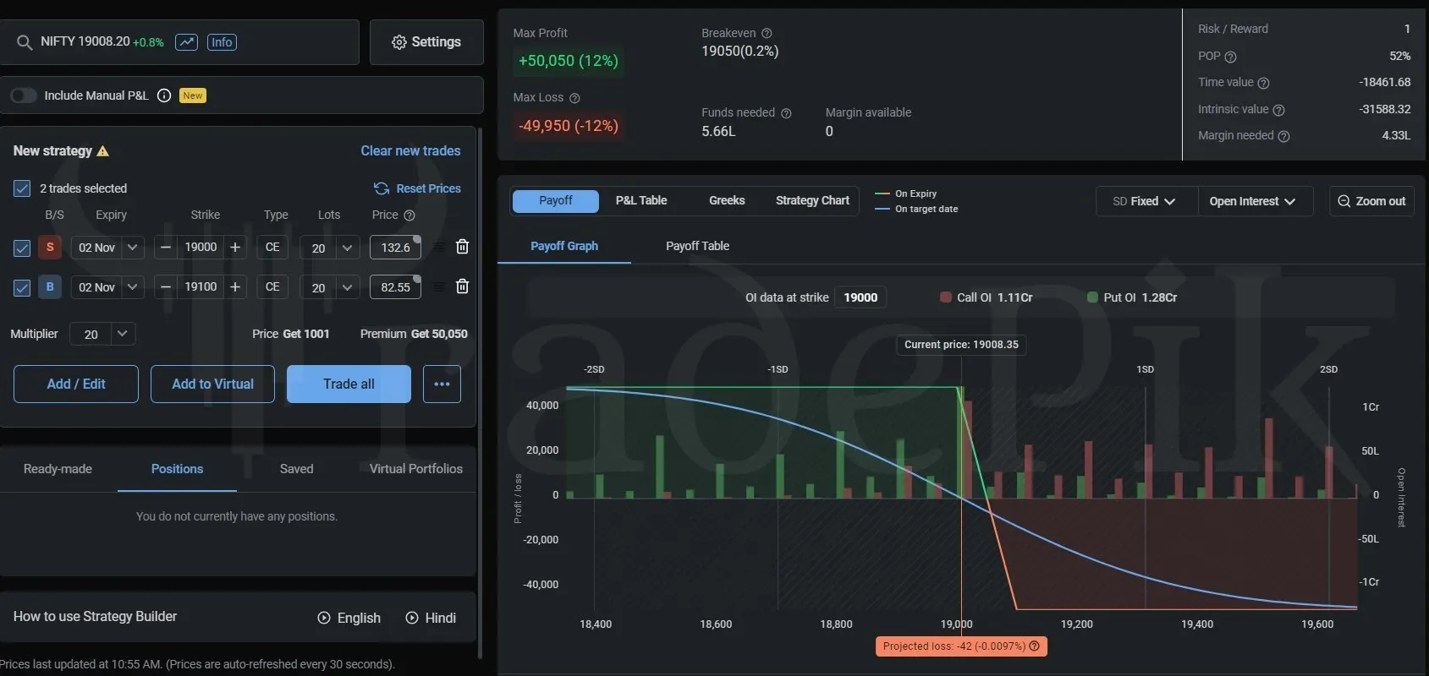Open the chart icon next to NIFTY price
This screenshot has width=1429, height=676.
pyautogui.click(x=186, y=42)
